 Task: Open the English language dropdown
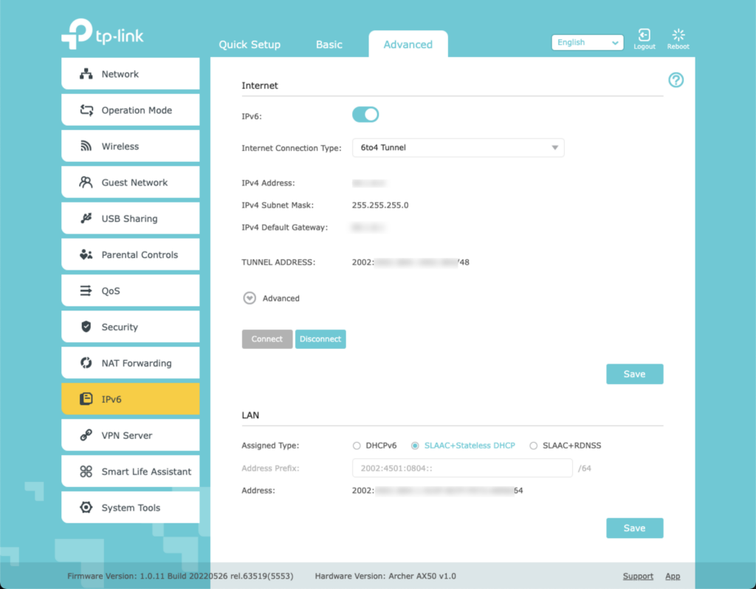[x=588, y=43]
